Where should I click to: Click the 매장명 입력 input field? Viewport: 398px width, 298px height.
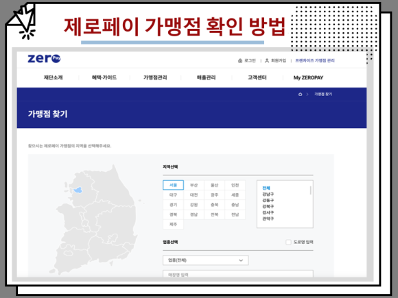coord(238,274)
